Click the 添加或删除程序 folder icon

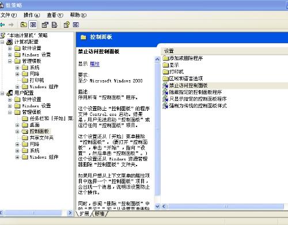[165, 58]
